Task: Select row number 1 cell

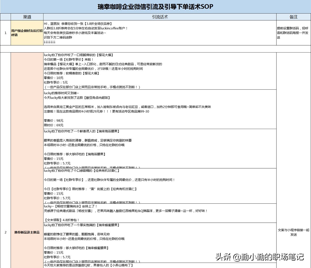Action: click(x=5, y=33)
